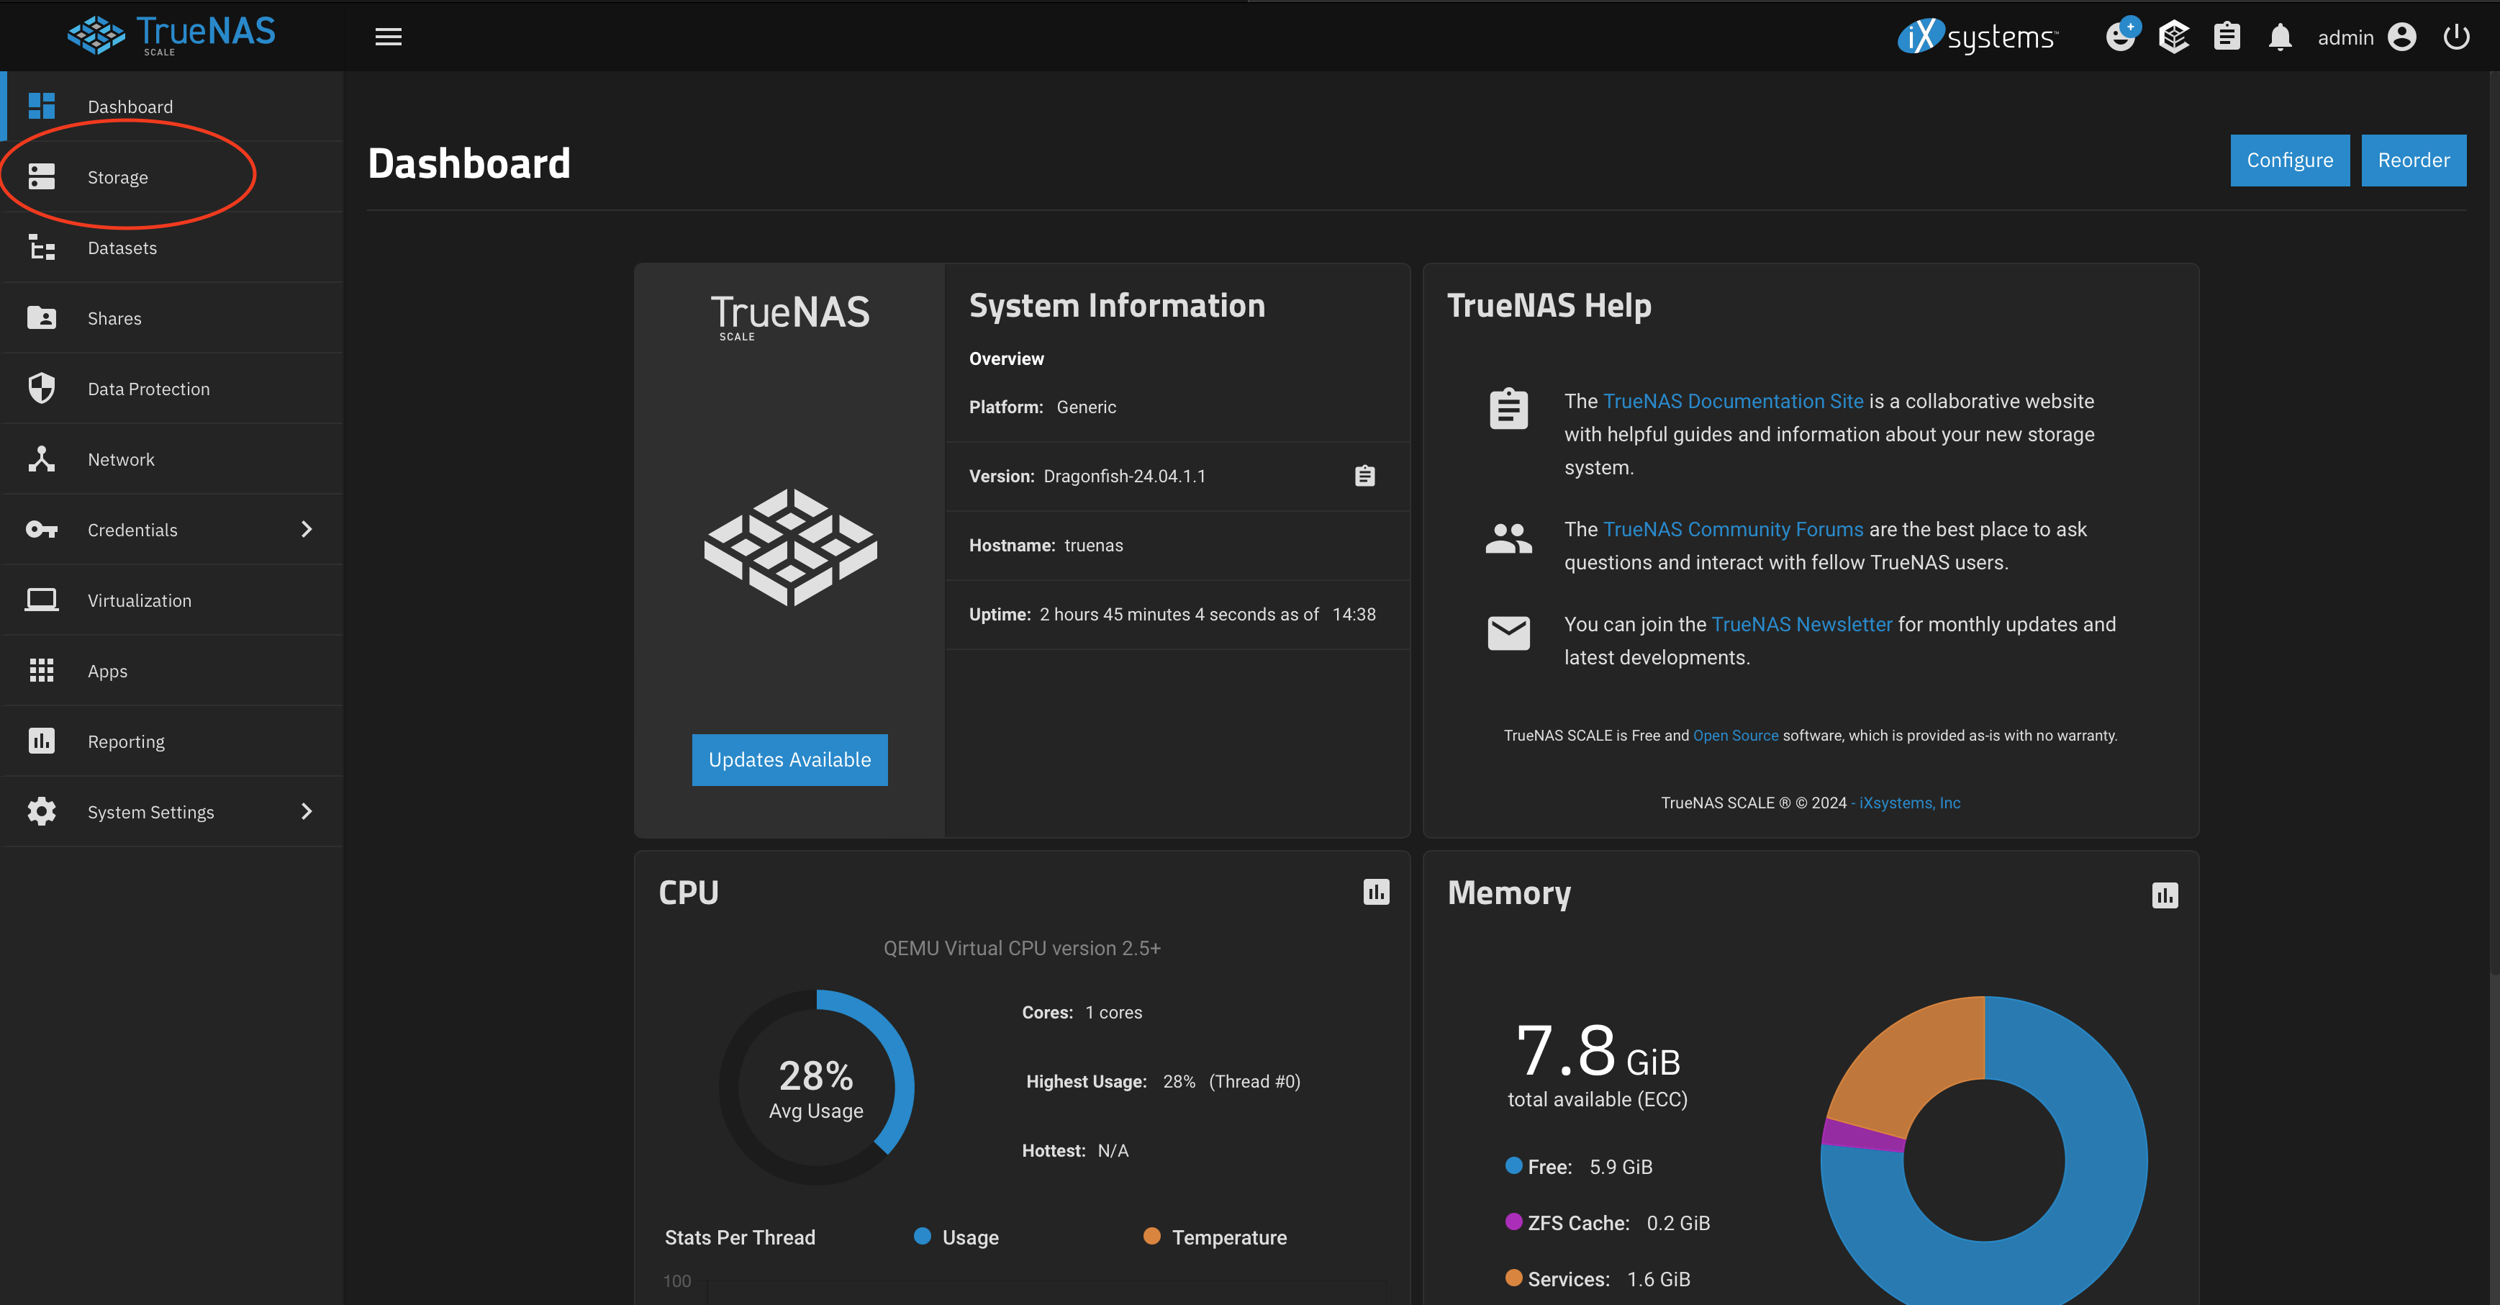Open the admin account profile icon
Viewport: 2500px width, 1305px height.
pyautogui.click(x=2402, y=36)
